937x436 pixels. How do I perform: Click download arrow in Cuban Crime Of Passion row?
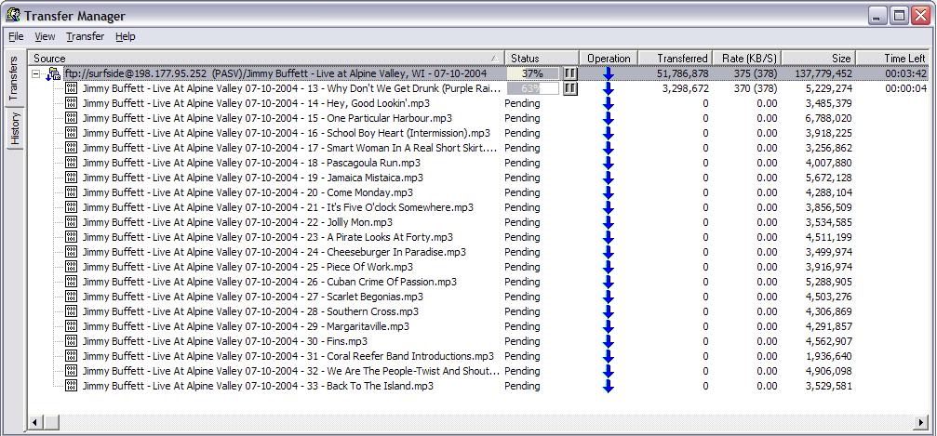(609, 282)
